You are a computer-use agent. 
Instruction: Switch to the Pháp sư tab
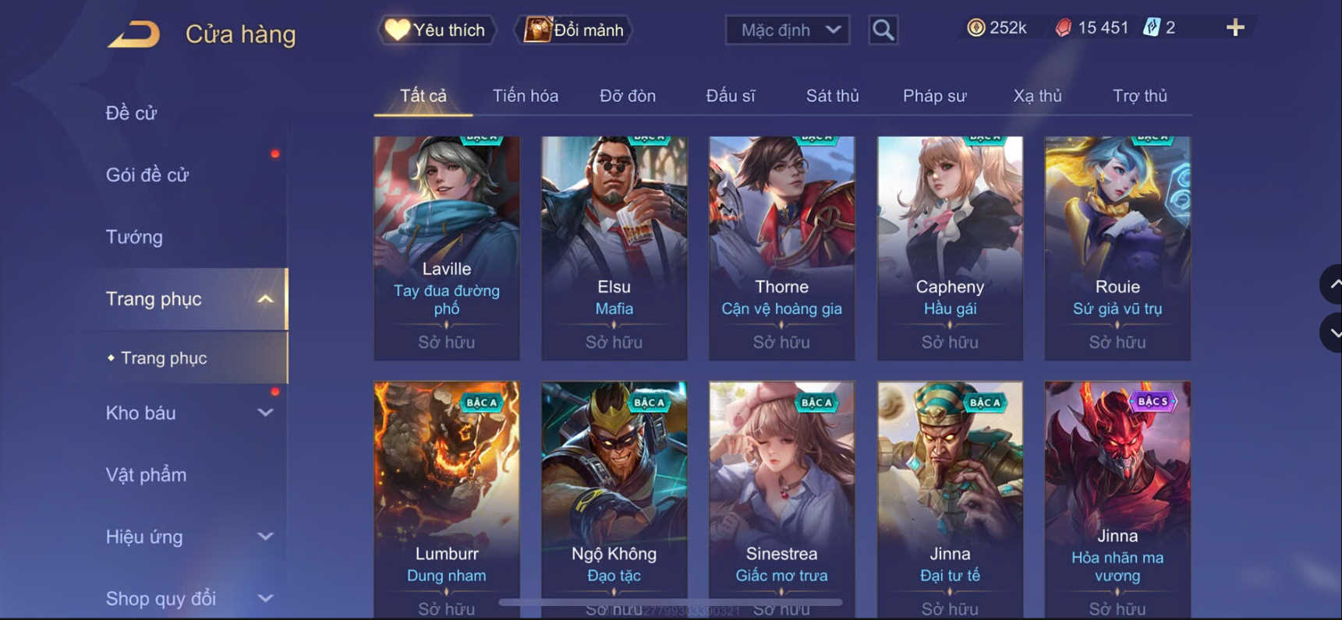[x=934, y=96]
